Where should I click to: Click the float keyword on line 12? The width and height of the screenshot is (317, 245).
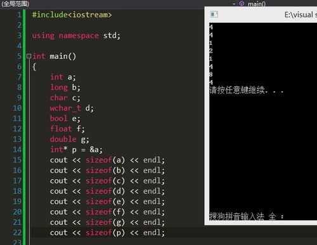click(61, 129)
